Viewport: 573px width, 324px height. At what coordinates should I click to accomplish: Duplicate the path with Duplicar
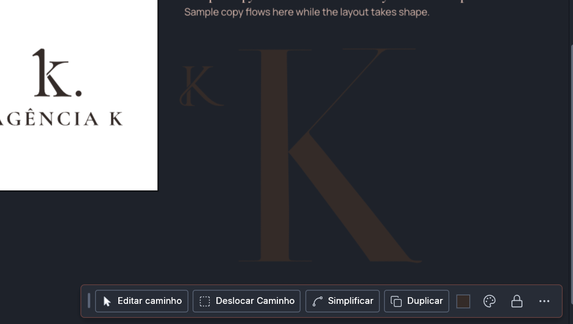(x=416, y=301)
